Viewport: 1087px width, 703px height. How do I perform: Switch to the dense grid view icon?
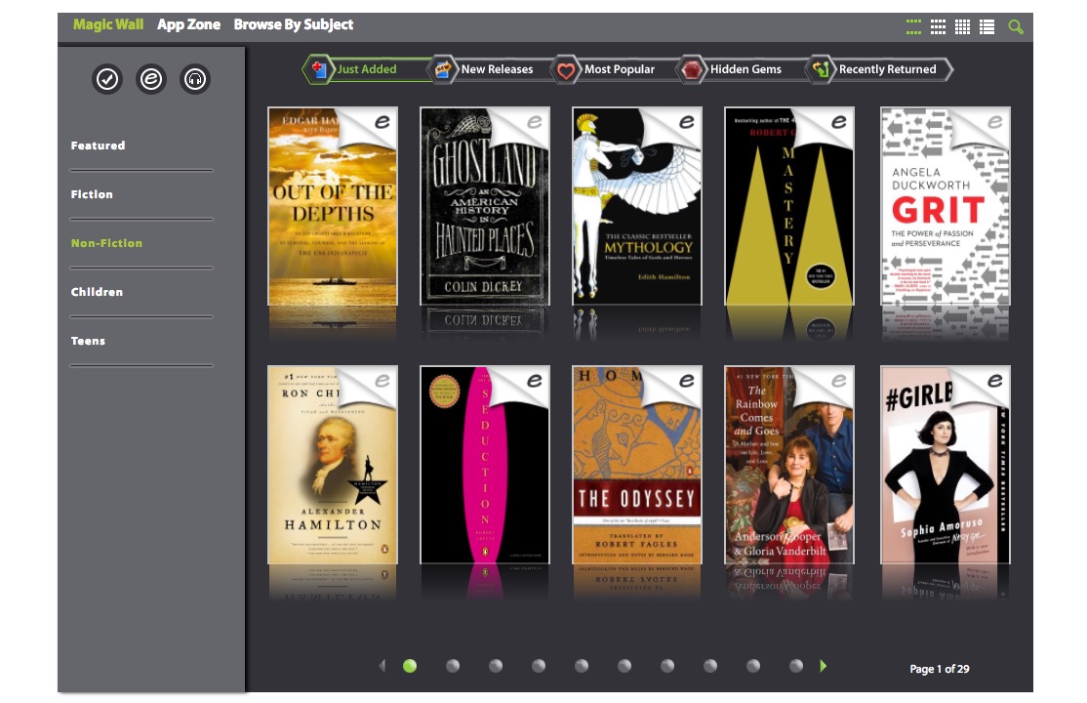pyautogui.click(x=962, y=27)
